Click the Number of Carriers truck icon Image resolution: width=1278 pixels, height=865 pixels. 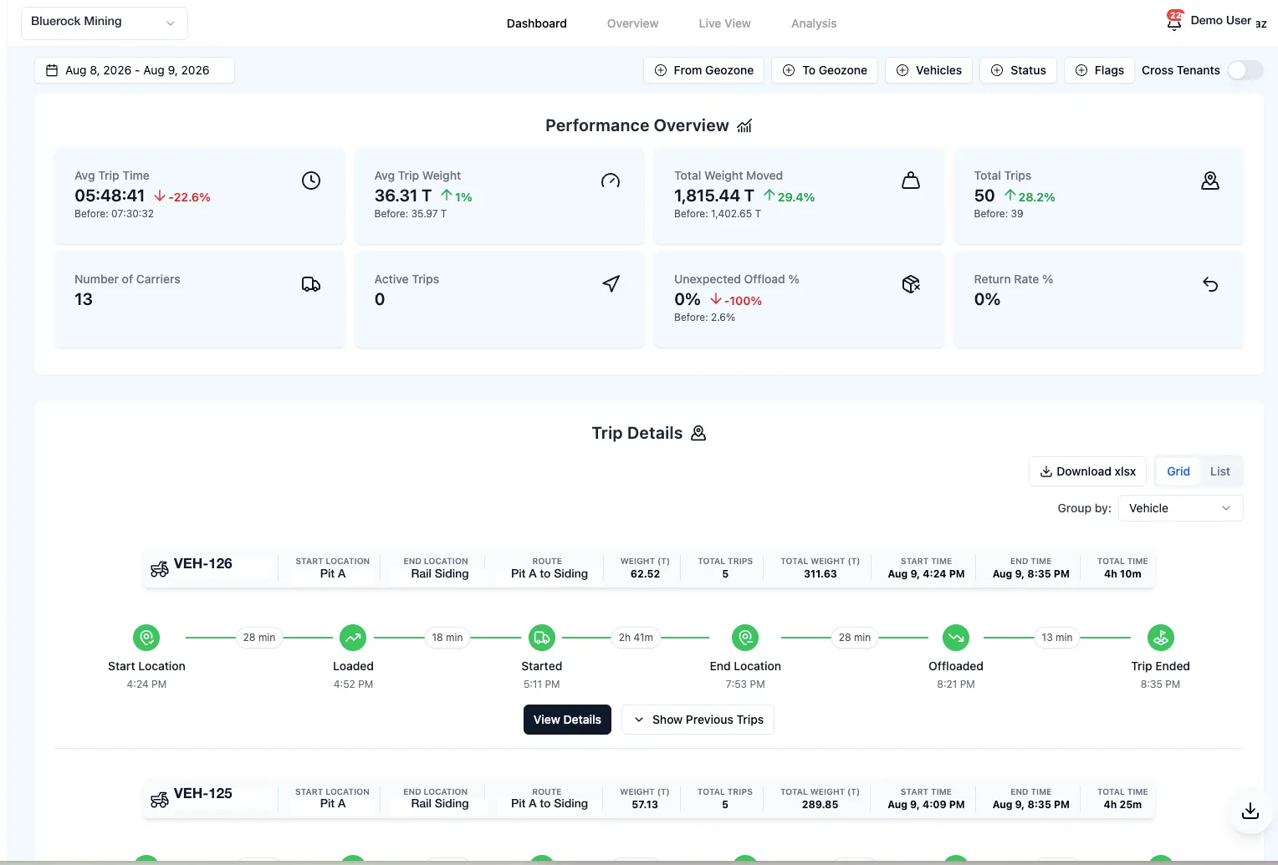[x=311, y=284]
